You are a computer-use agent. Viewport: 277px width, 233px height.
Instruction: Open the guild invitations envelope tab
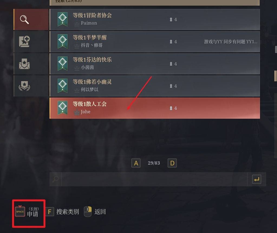tap(31, 64)
